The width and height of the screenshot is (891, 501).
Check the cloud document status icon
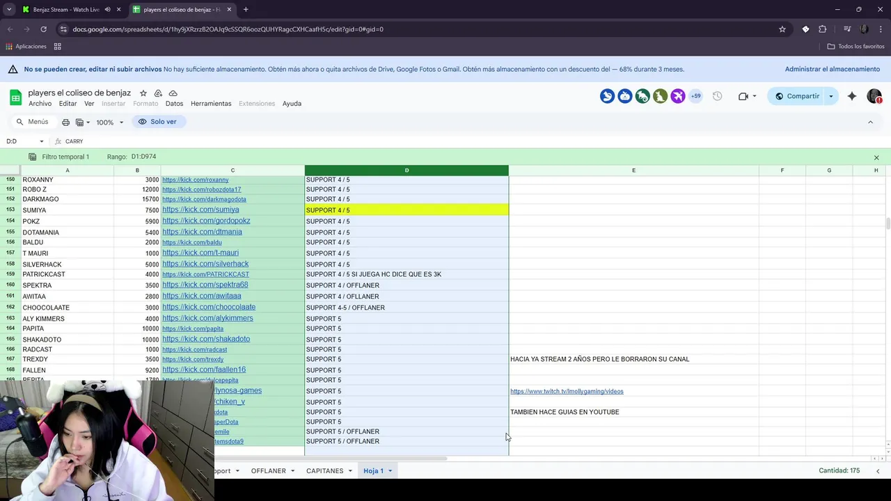tap(173, 93)
